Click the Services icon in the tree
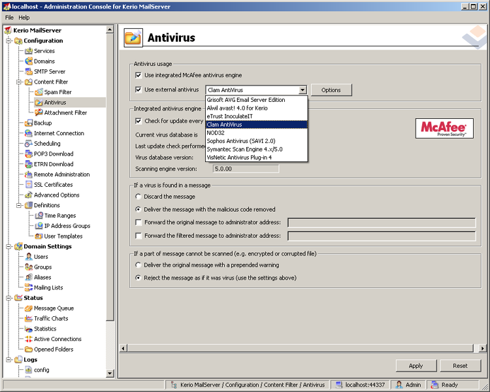490x392 pixels. pos(29,51)
